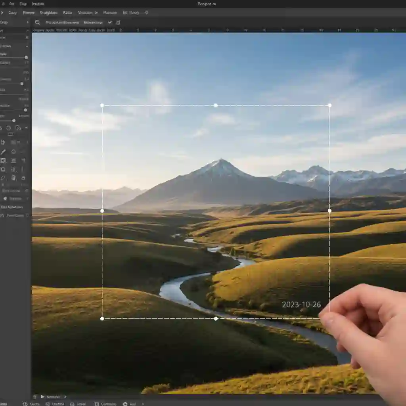Expand the arrow at toolbar's left edge
The image size is (406, 406).
(x=2, y=13)
